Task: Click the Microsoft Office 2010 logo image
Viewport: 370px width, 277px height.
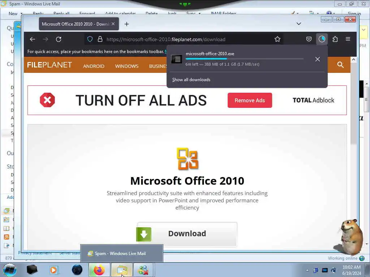Action: (x=187, y=159)
